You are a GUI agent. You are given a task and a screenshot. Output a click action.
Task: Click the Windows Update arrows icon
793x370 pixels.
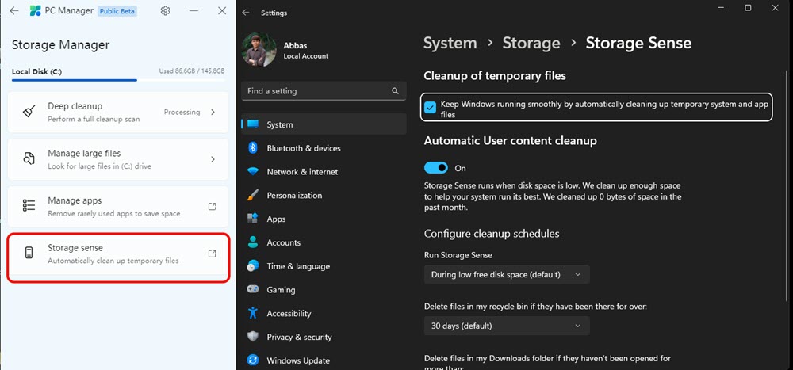click(253, 360)
